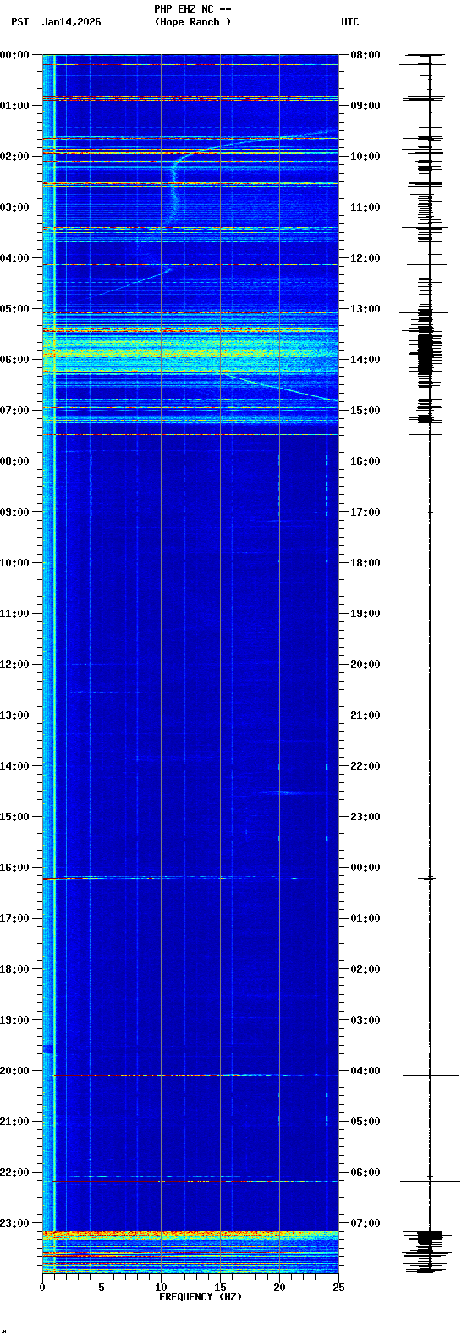
Task: Click the UTC '22:00' time label
Action: 365,766
